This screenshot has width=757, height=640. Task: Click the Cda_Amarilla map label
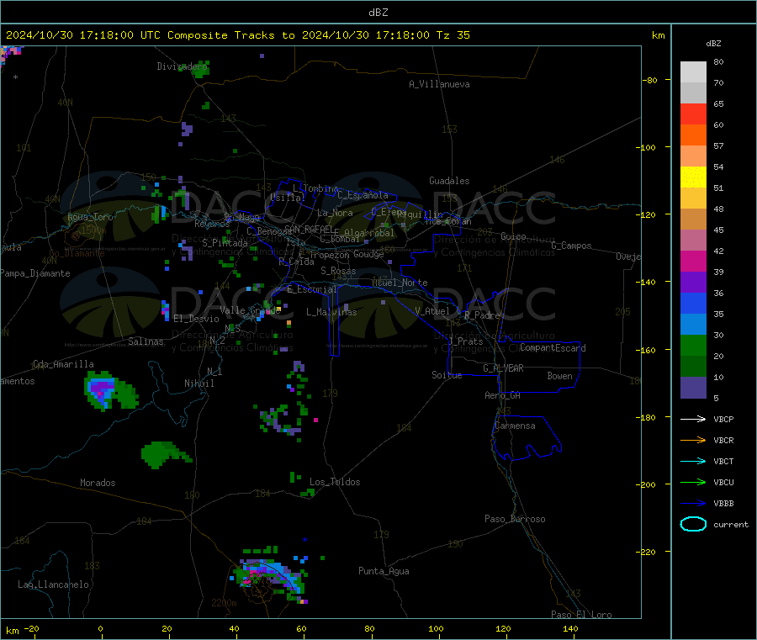coord(63,364)
